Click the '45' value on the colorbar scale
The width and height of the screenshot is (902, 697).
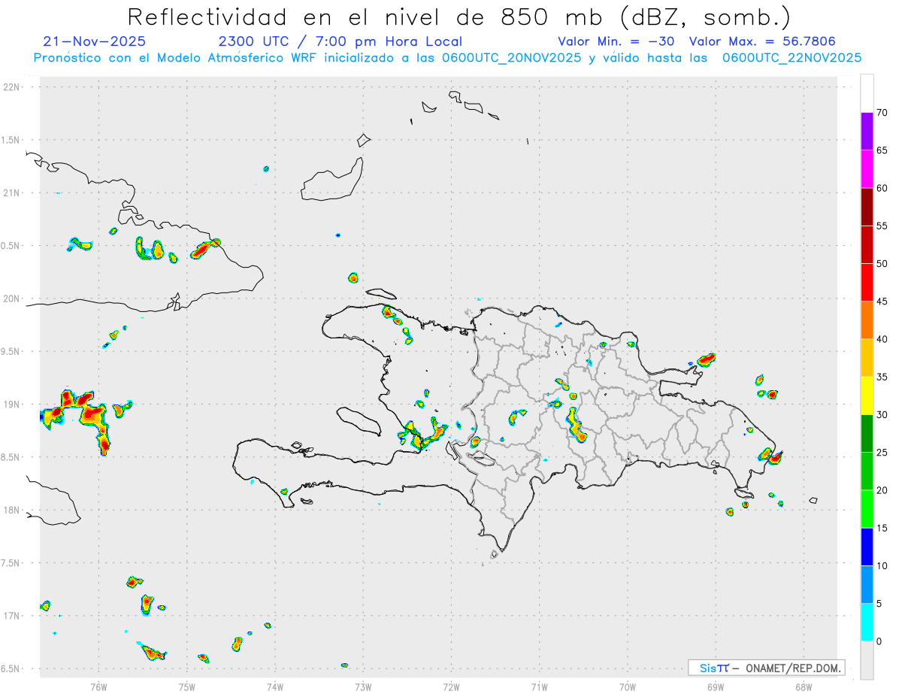click(x=882, y=302)
